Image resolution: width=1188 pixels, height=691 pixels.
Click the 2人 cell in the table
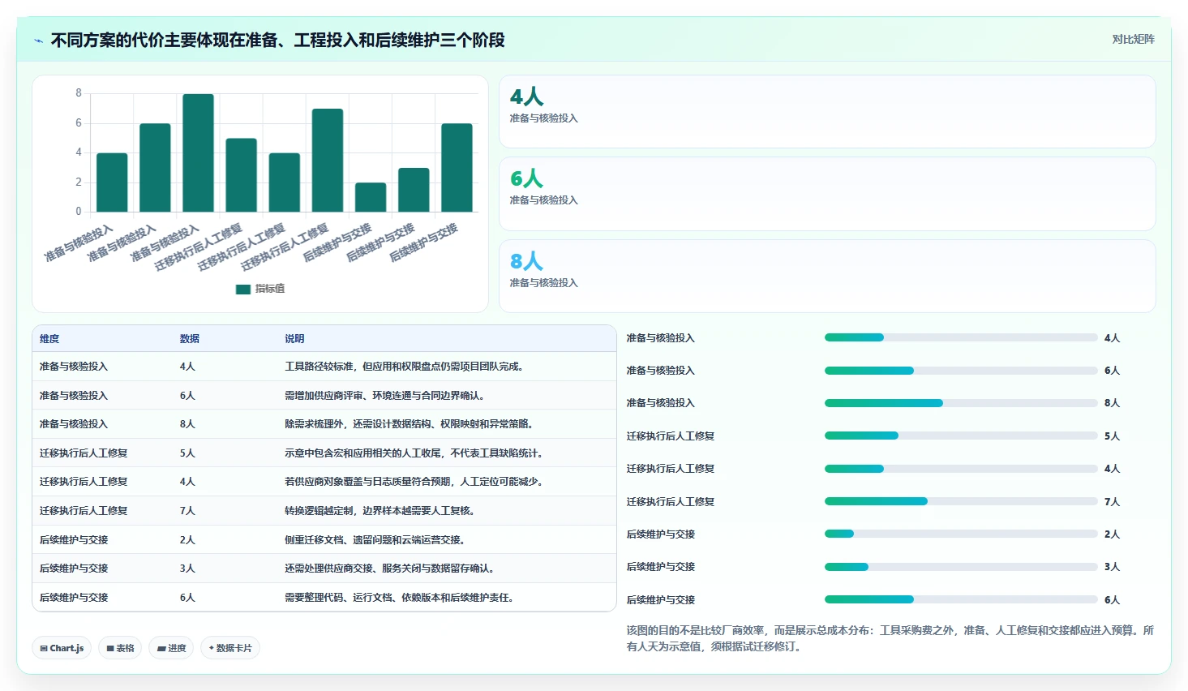(187, 540)
